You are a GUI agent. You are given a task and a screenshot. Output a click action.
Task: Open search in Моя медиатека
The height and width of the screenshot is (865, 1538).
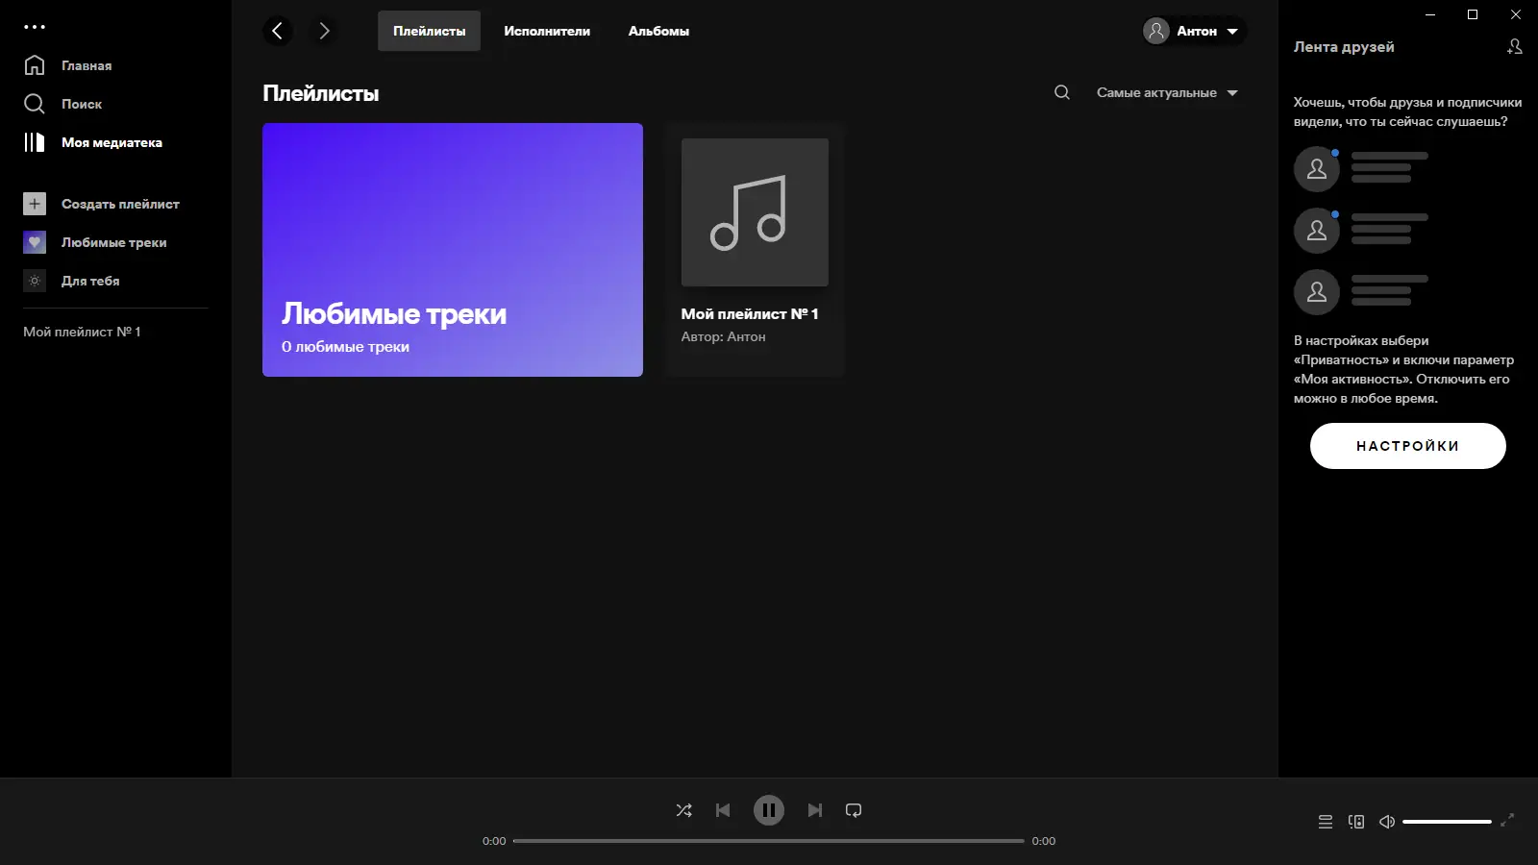click(x=1061, y=92)
